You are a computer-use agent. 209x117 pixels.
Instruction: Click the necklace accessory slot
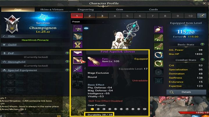click(x=158, y=29)
